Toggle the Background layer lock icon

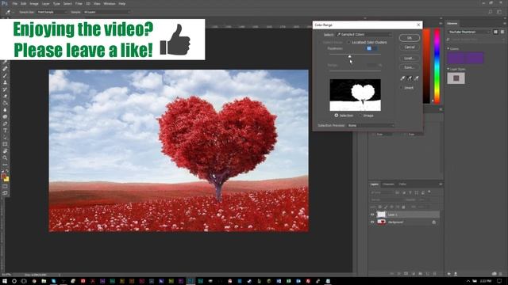pos(434,222)
